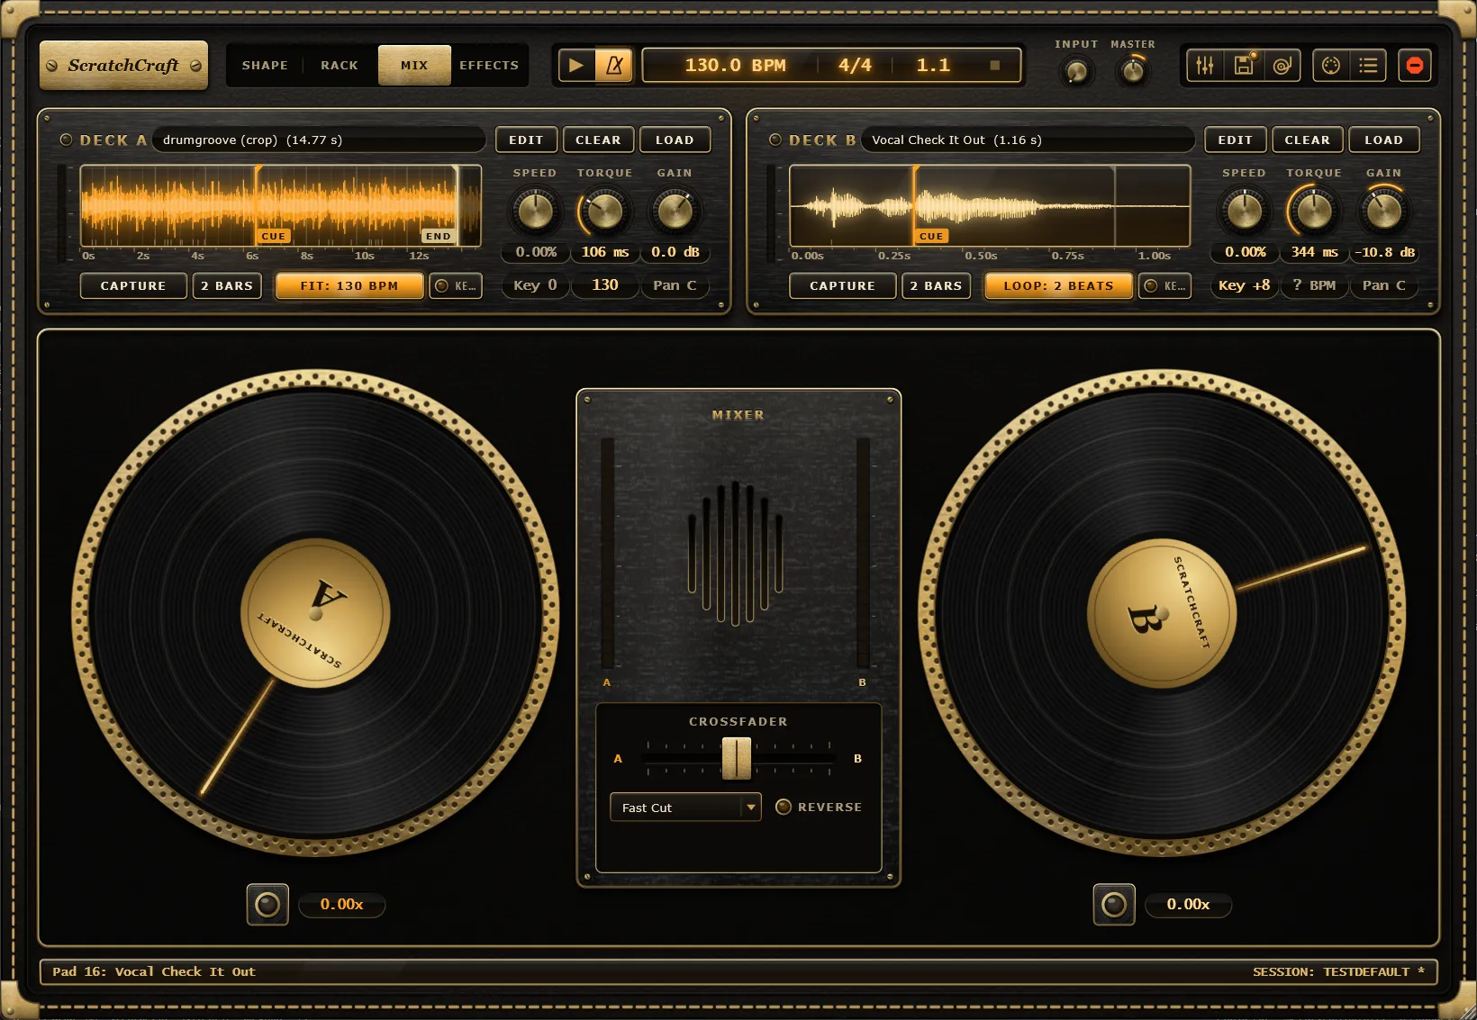Toggle Deck A key lock button
The image size is (1477, 1020).
[x=456, y=286]
